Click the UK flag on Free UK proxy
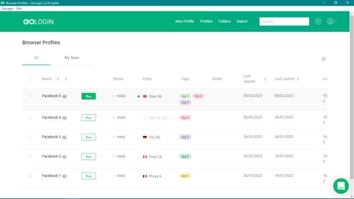Image resolution: width=354 pixels, height=199 pixels. (x=145, y=96)
